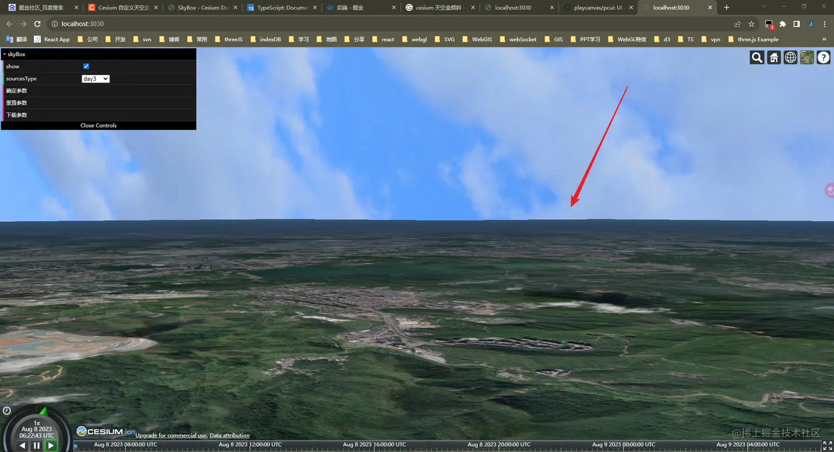Open the base layer imagery picker

click(x=807, y=57)
